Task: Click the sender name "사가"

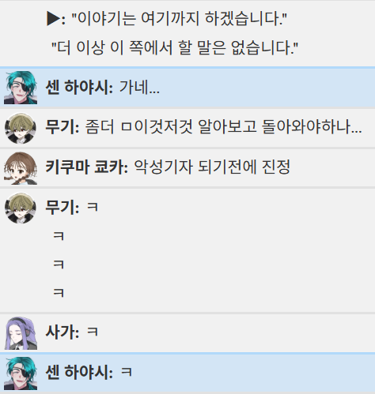Action: click(x=62, y=332)
